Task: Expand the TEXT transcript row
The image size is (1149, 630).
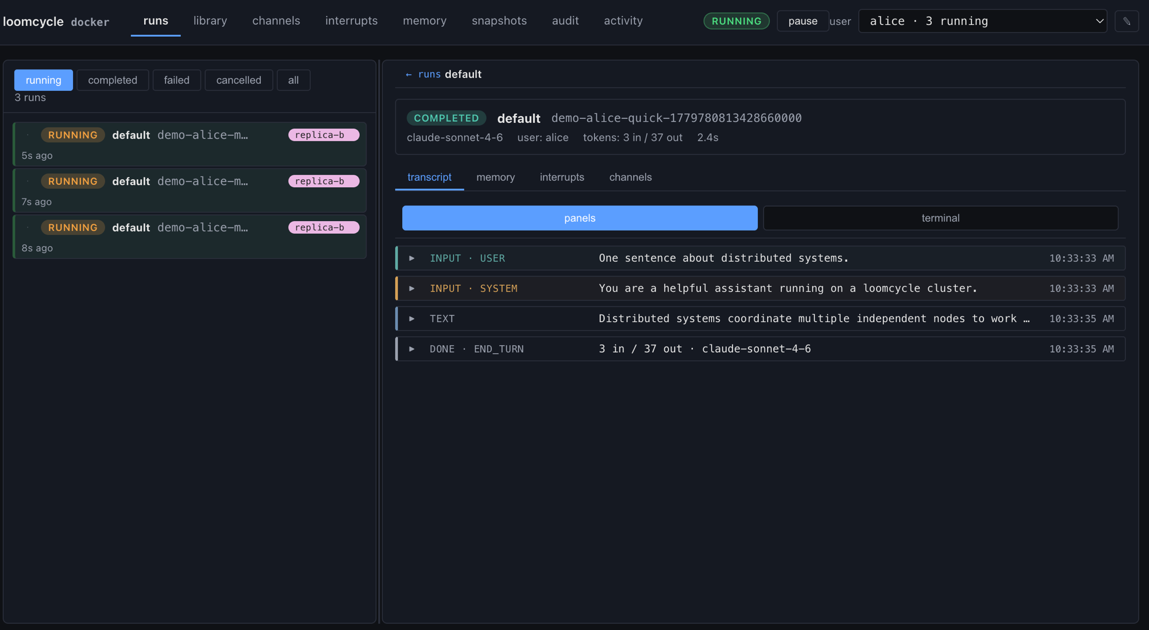Action: click(760, 319)
